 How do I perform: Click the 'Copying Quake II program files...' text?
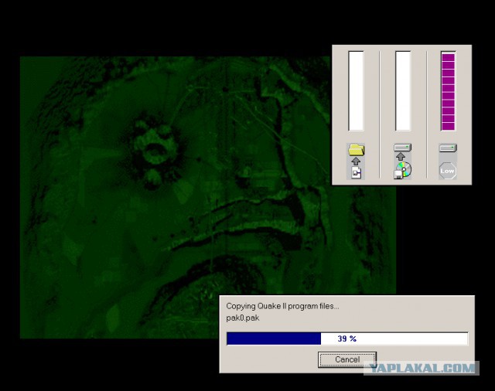(x=282, y=306)
